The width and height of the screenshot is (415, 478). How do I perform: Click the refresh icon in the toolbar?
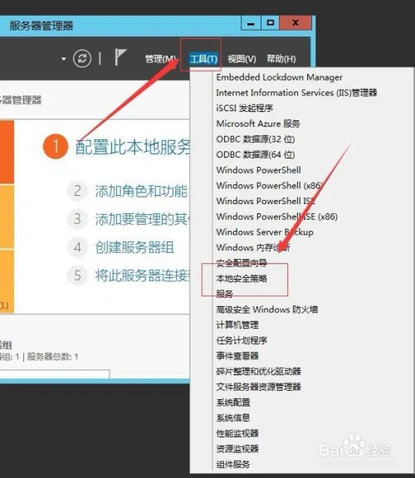tap(82, 58)
